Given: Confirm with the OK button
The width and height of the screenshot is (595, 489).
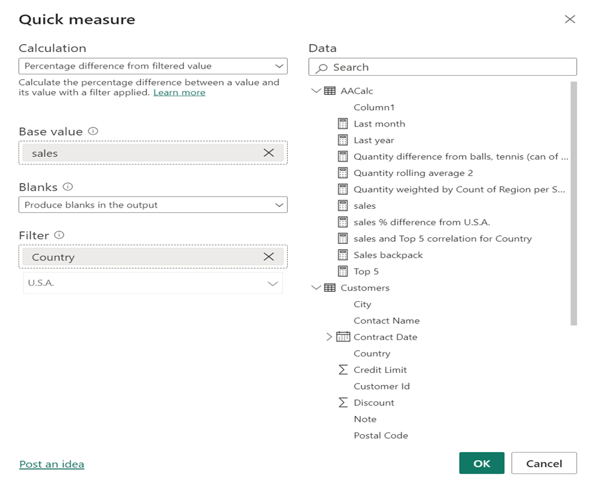Looking at the screenshot, I should 482,463.
